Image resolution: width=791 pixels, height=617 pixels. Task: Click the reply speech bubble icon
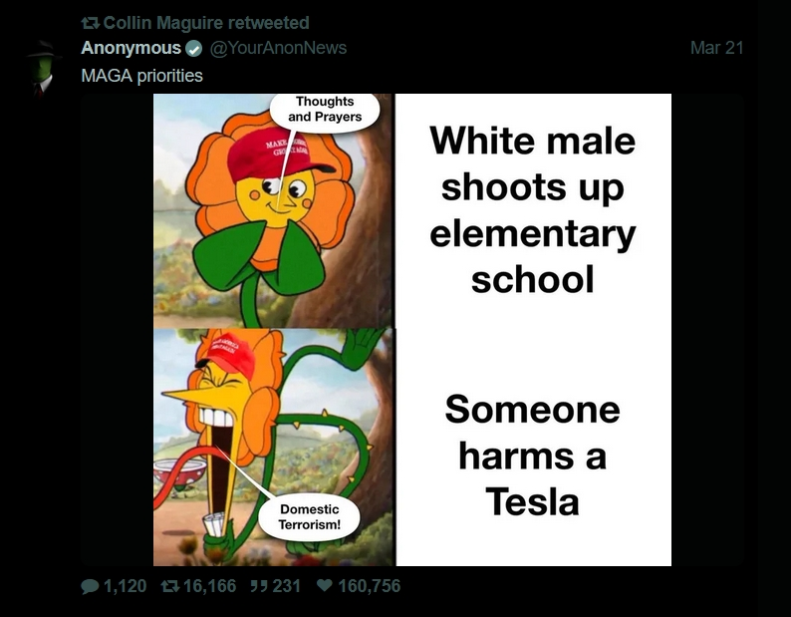click(x=90, y=586)
